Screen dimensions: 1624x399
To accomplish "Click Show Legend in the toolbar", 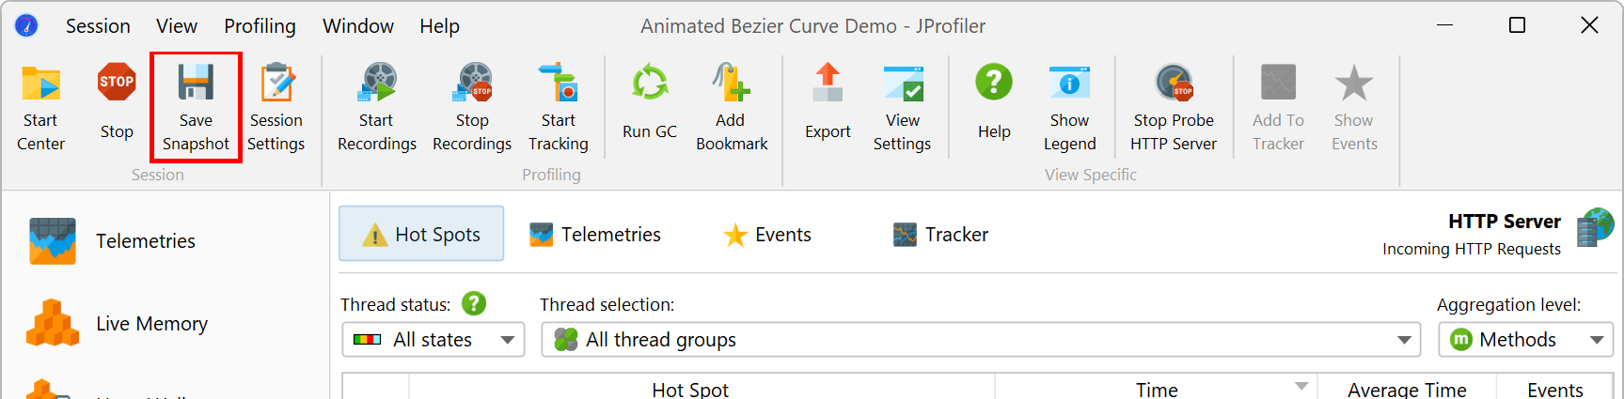I will click(x=1070, y=105).
